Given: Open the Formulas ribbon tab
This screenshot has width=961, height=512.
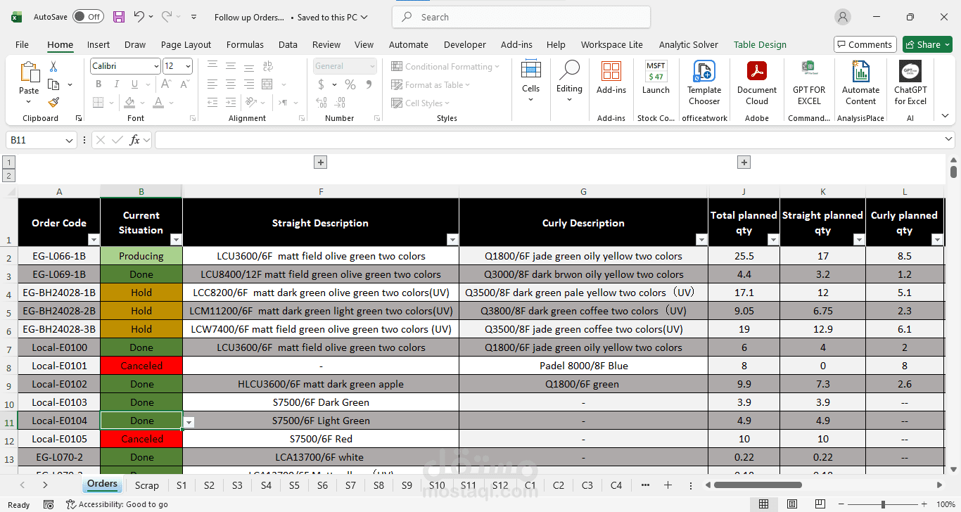Looking at the screenshot, I should (245, 44).
